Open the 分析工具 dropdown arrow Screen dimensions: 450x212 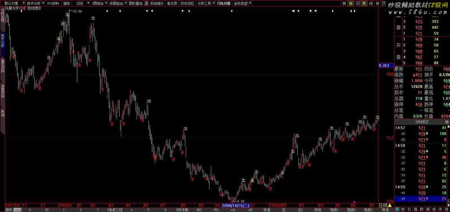[213, 3]
